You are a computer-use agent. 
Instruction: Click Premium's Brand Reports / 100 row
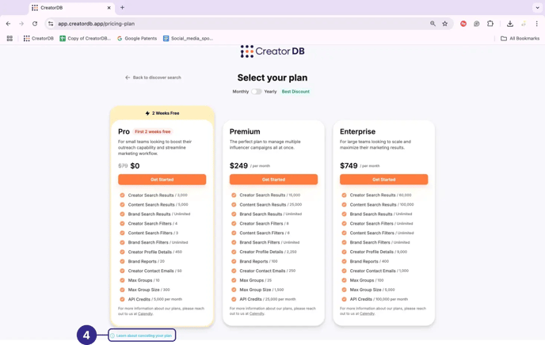[x=258, y=261]
